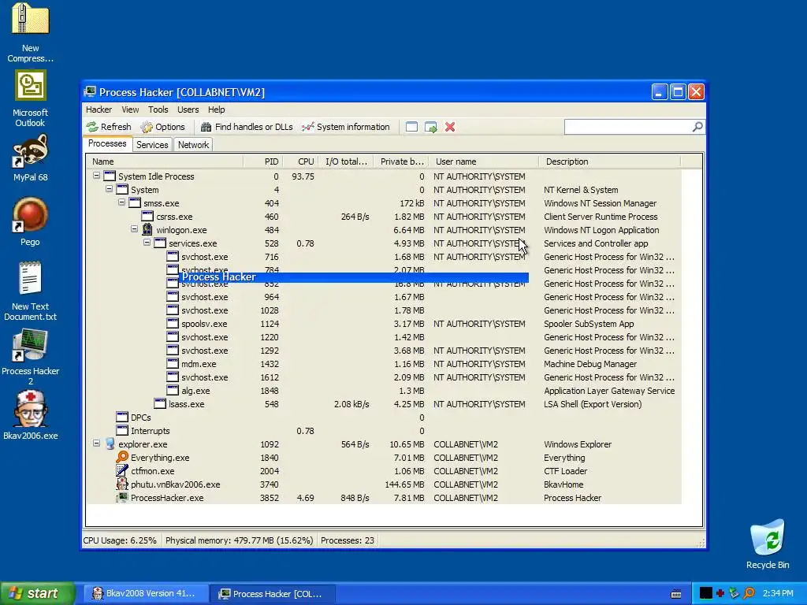Collapse the System tree node
Image resolution: width=807 pixels, height=605 pixels.
coord(109,189)
